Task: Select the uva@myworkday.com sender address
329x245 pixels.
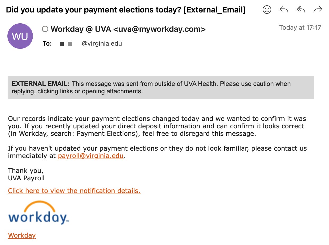Action: 159,29
